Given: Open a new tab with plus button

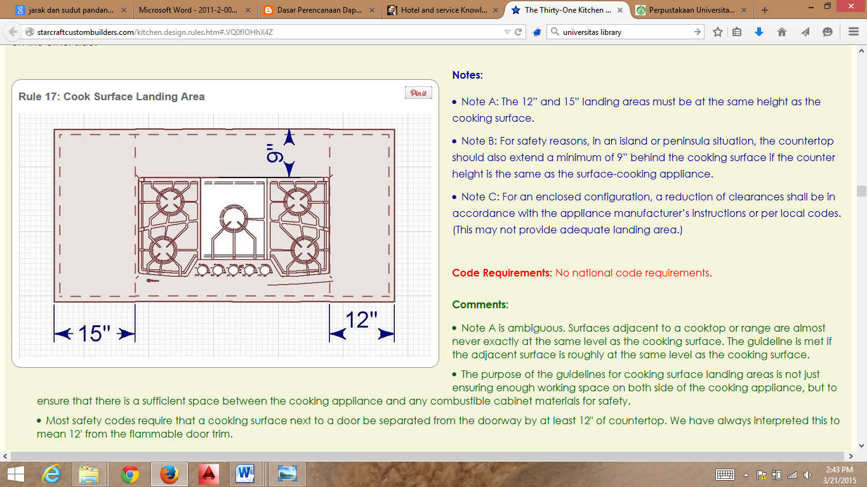Looking at the screenshot, I should 765,10.
